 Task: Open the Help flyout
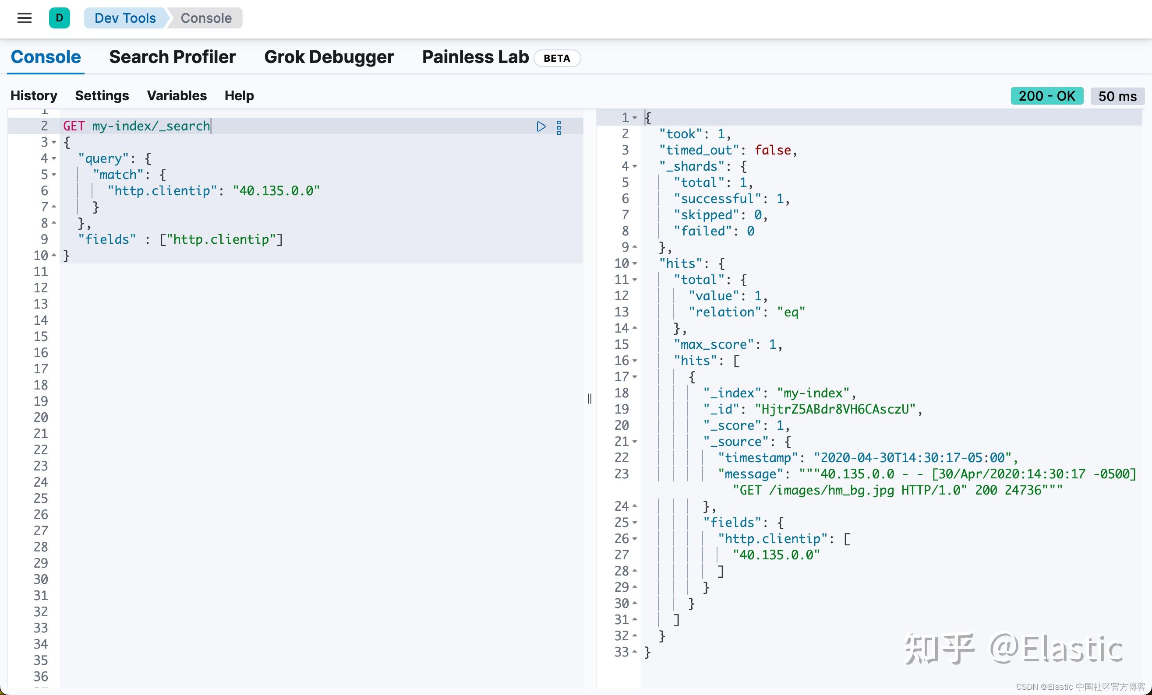(239, 96)
